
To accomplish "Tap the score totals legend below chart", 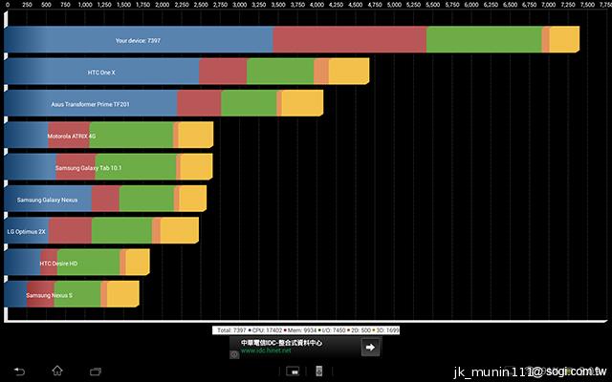I will [x=307, y=329].
